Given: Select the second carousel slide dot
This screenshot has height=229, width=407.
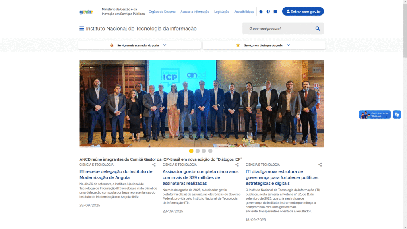Looking at the screenshot, I should point(198,151).
